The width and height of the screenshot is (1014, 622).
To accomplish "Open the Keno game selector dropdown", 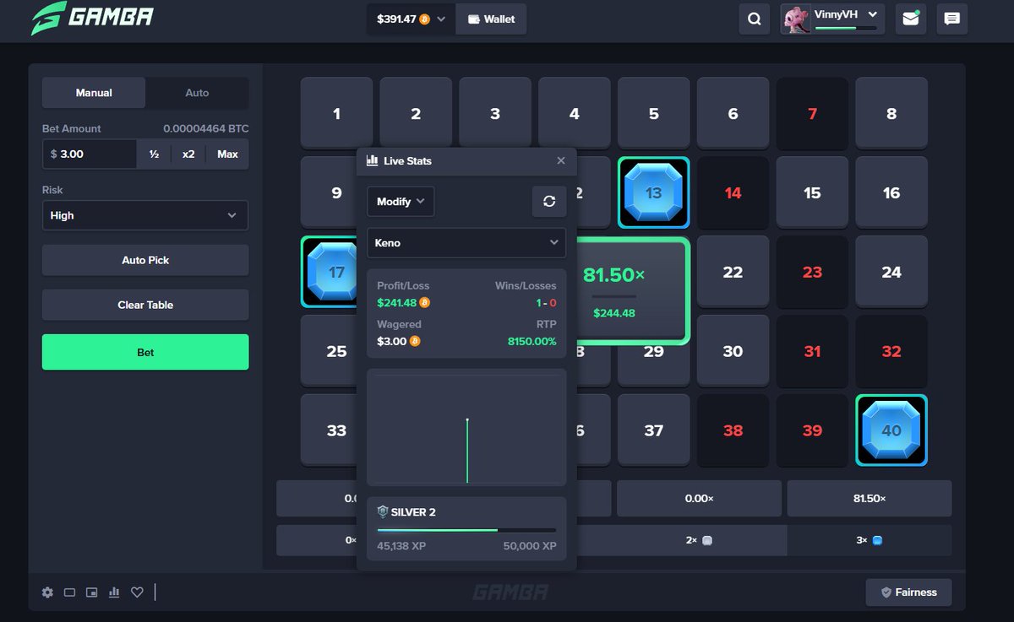I will coord(466,242).
